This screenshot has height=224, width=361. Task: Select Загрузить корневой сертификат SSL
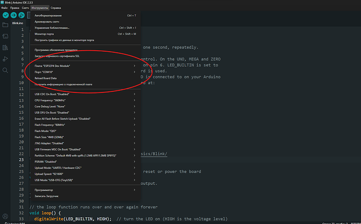pos(85,56)
